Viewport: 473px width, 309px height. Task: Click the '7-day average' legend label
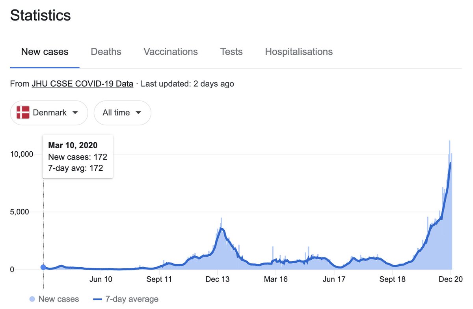(132, 299)
